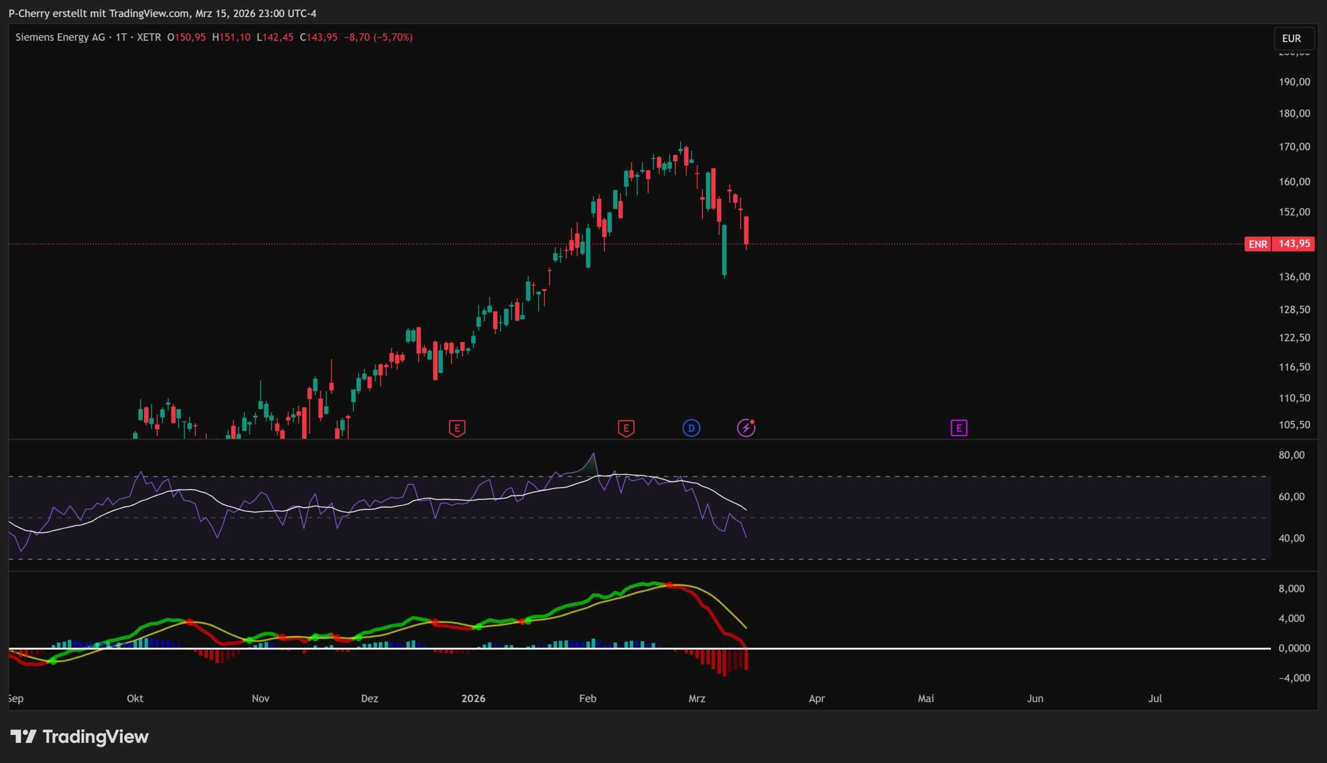Image resolution: width=1327 pixels, height=763 pixels.
Task: Click the Apr label on time axis
Action: (816, 699)
